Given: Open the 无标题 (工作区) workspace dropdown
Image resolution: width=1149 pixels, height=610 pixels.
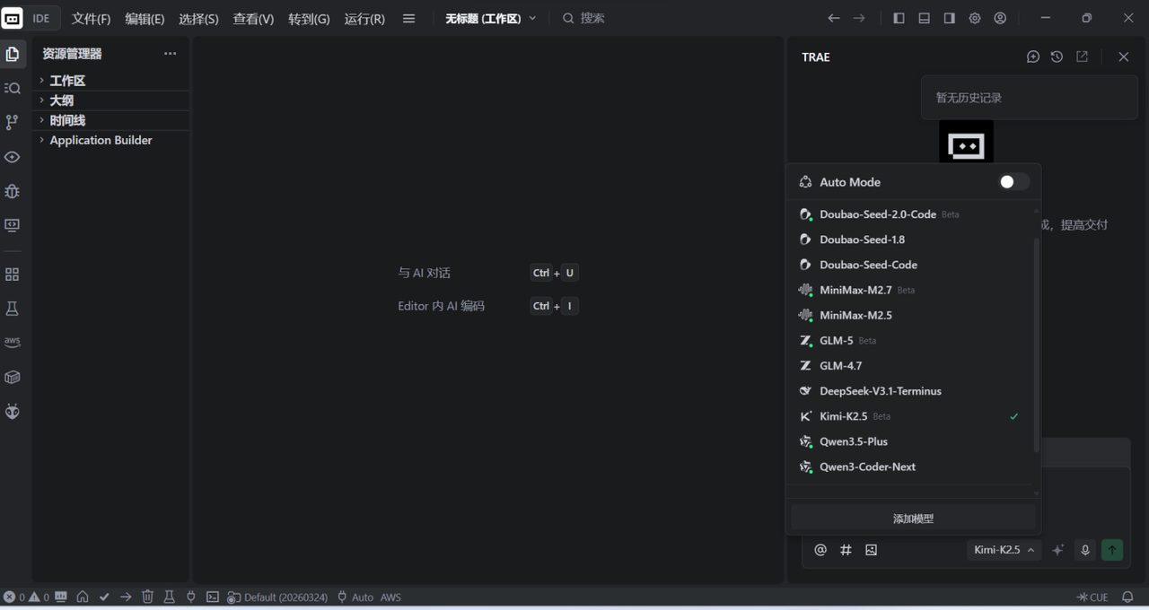Looking at the screenshot, I should click(491, 18).
